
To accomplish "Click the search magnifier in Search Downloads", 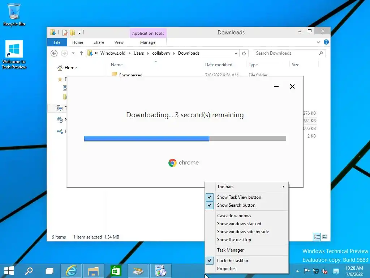I will [x=321, y=53].
